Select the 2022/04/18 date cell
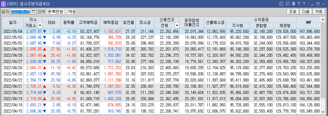The height and width of the screenshot is (116, 328). tap(13, 105)
